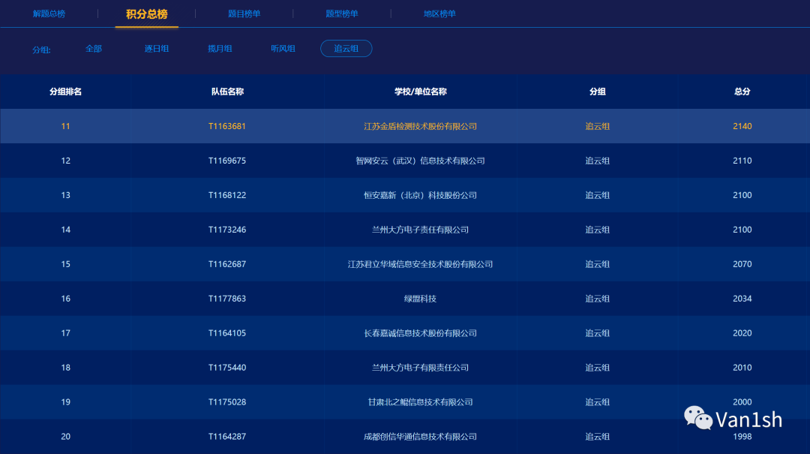Click the 总分 column header
The height and width of the screenshot is (454, 810).
pyautogui.click(x=742, y=92)
